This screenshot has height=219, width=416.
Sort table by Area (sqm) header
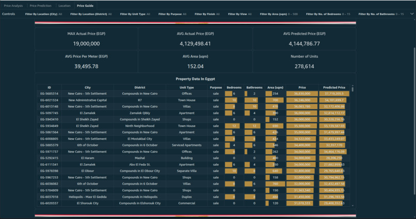pyautogui.click(x=276, y=88)
